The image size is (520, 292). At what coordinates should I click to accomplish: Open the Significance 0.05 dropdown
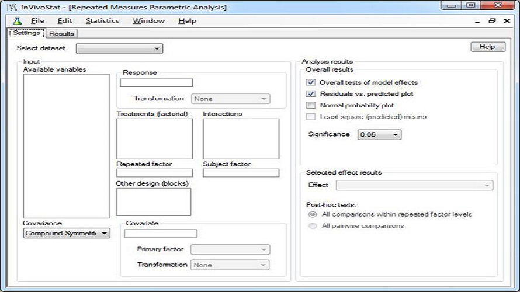[x=379, y=134]
